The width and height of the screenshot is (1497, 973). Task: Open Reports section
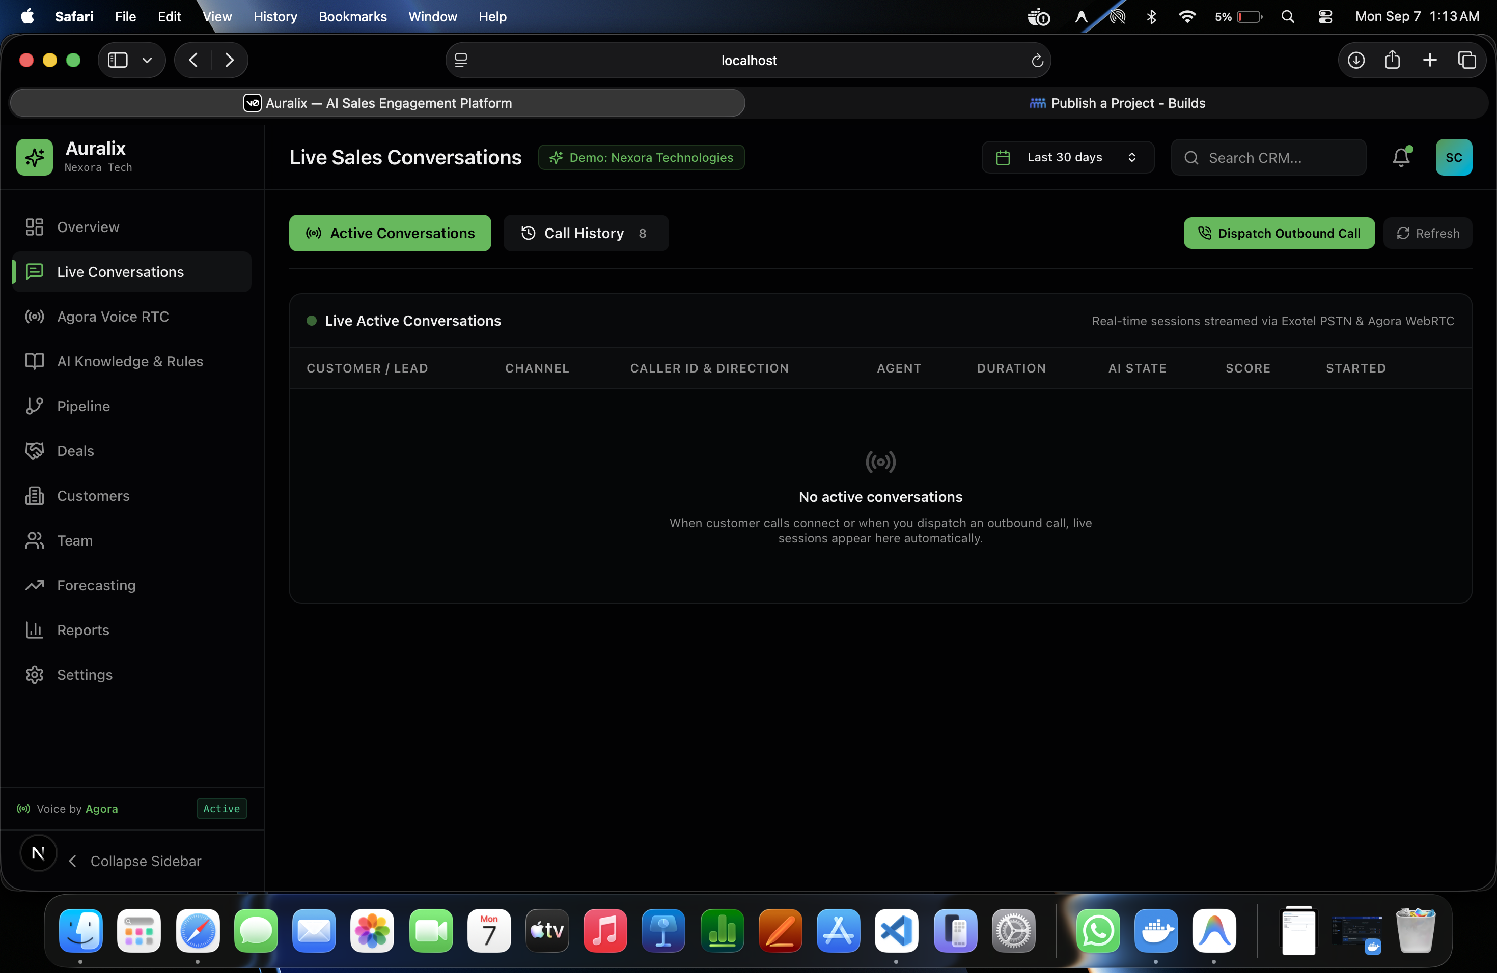pos(131,630)
